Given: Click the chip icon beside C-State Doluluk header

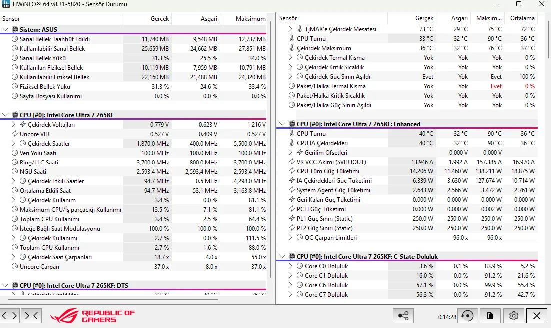Looking at the screenshot, I should point(291,256).
